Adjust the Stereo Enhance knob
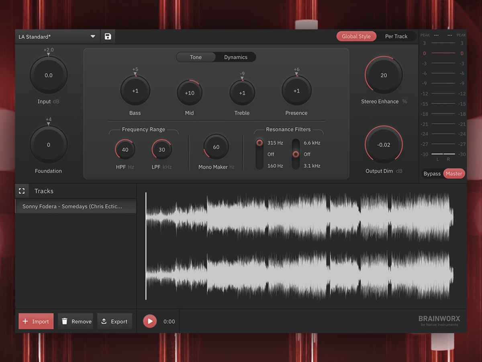 [384, 75]
